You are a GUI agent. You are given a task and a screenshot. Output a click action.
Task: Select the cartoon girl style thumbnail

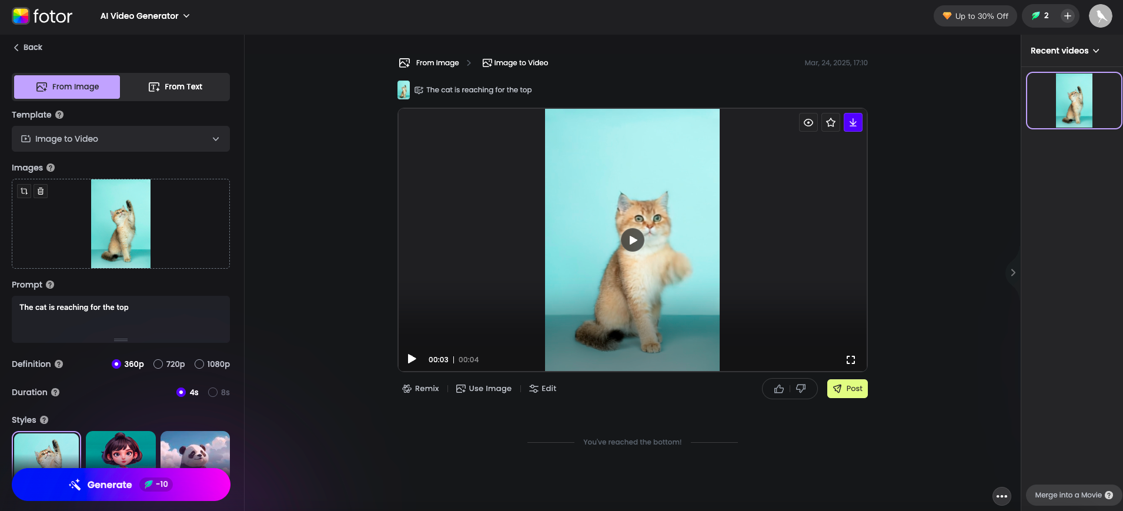point(121,450)
